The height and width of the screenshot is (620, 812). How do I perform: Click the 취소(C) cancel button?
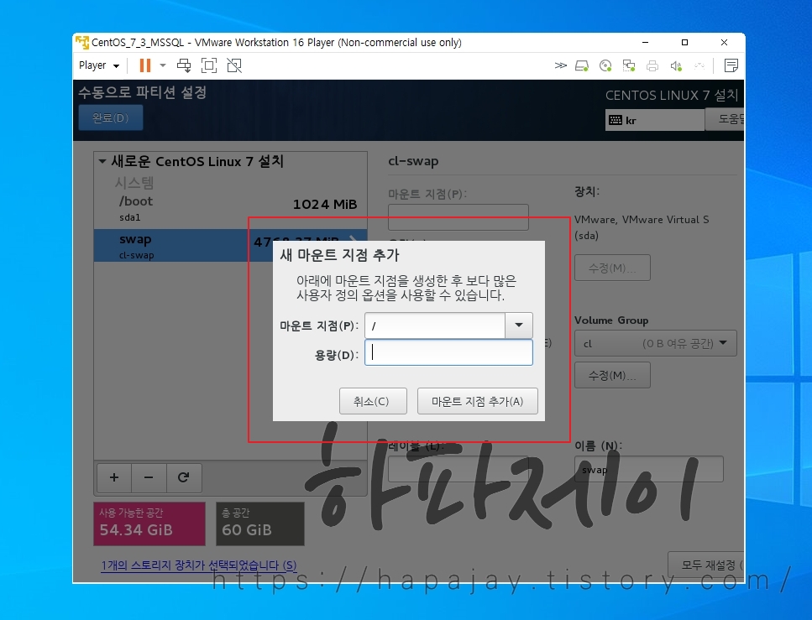(373, 401)
